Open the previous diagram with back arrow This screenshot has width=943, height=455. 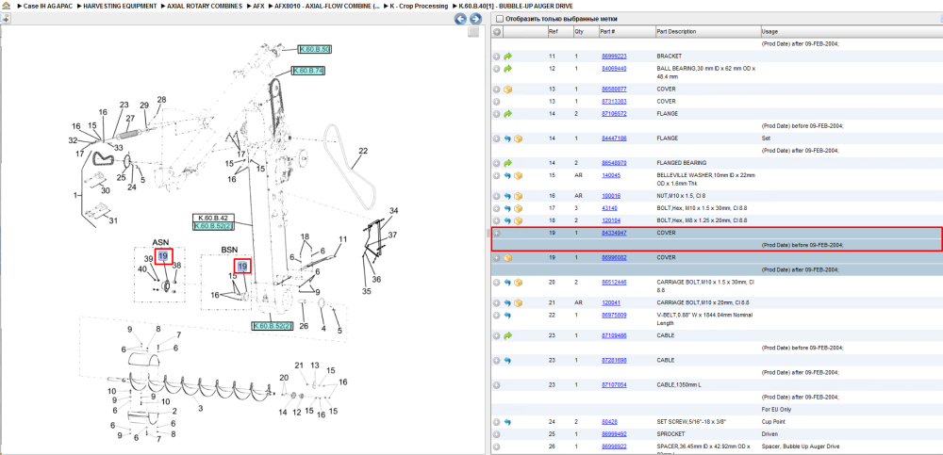coord(461,19)
